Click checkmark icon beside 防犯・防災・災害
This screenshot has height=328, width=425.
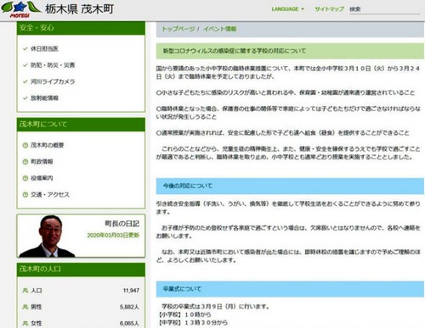click(25, 65)
